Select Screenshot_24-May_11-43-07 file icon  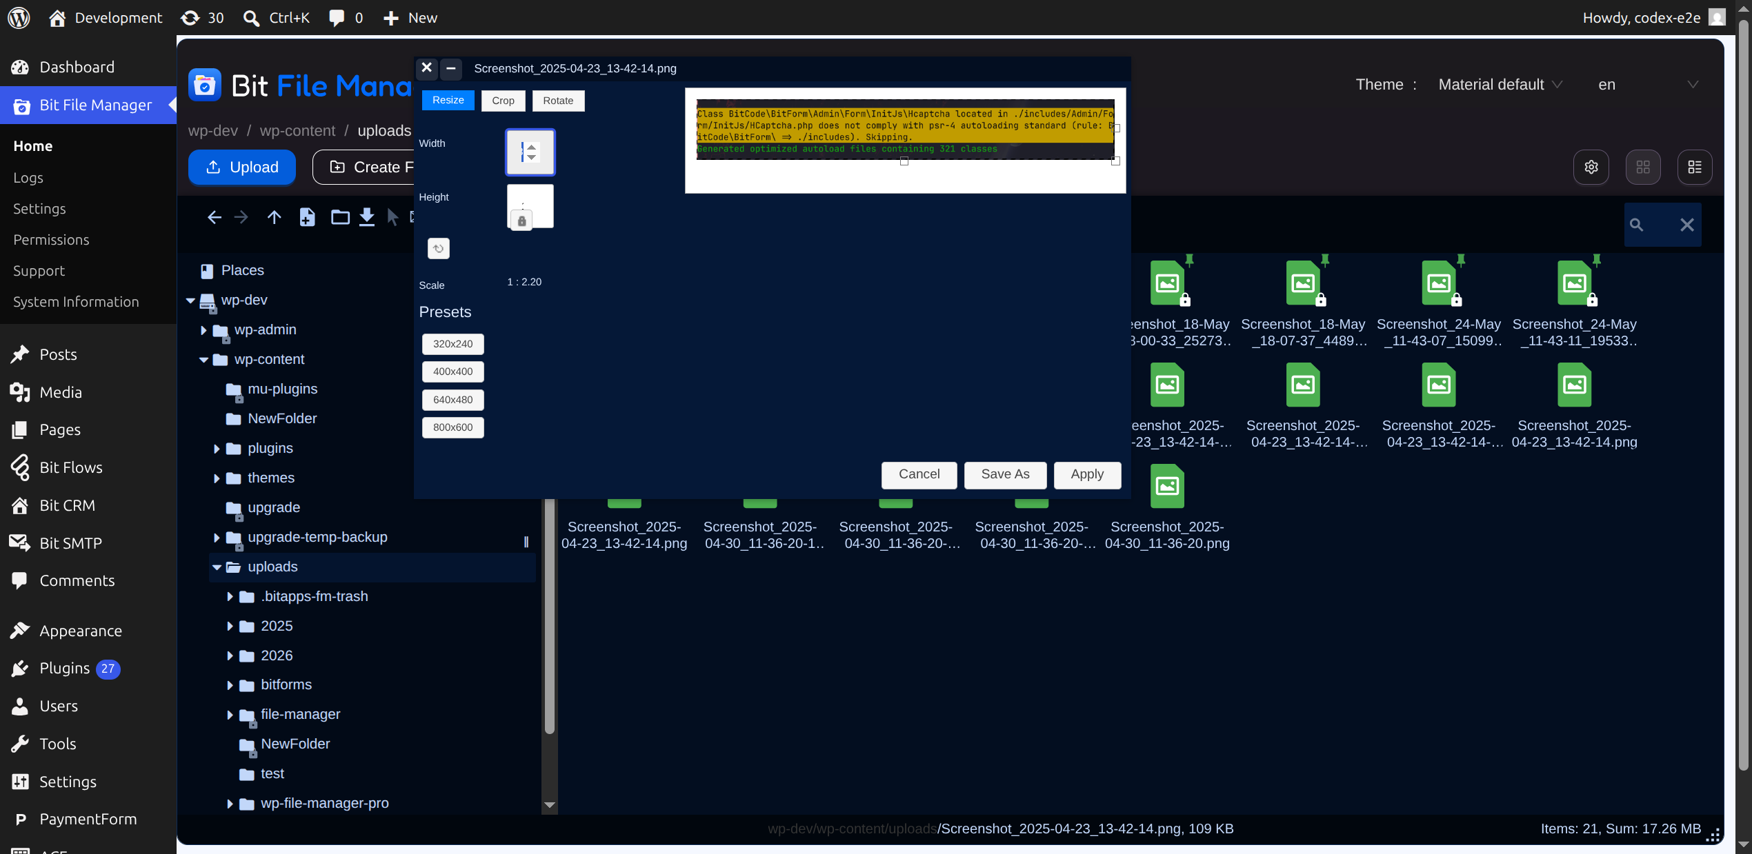(x=1439, y=283)
